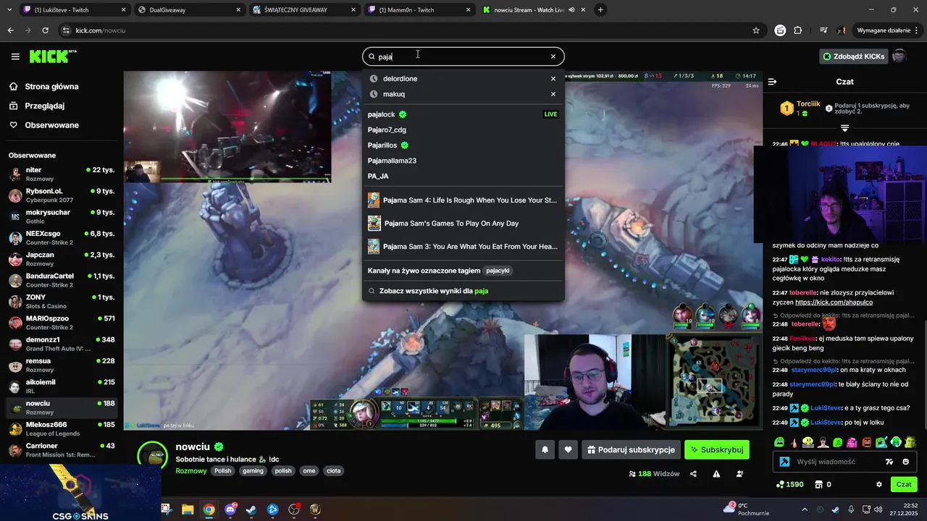Image resolution: width=927 pixels, height=521 pixels.
Task: Open the user profile avatar menu
Action: [899, 56]
